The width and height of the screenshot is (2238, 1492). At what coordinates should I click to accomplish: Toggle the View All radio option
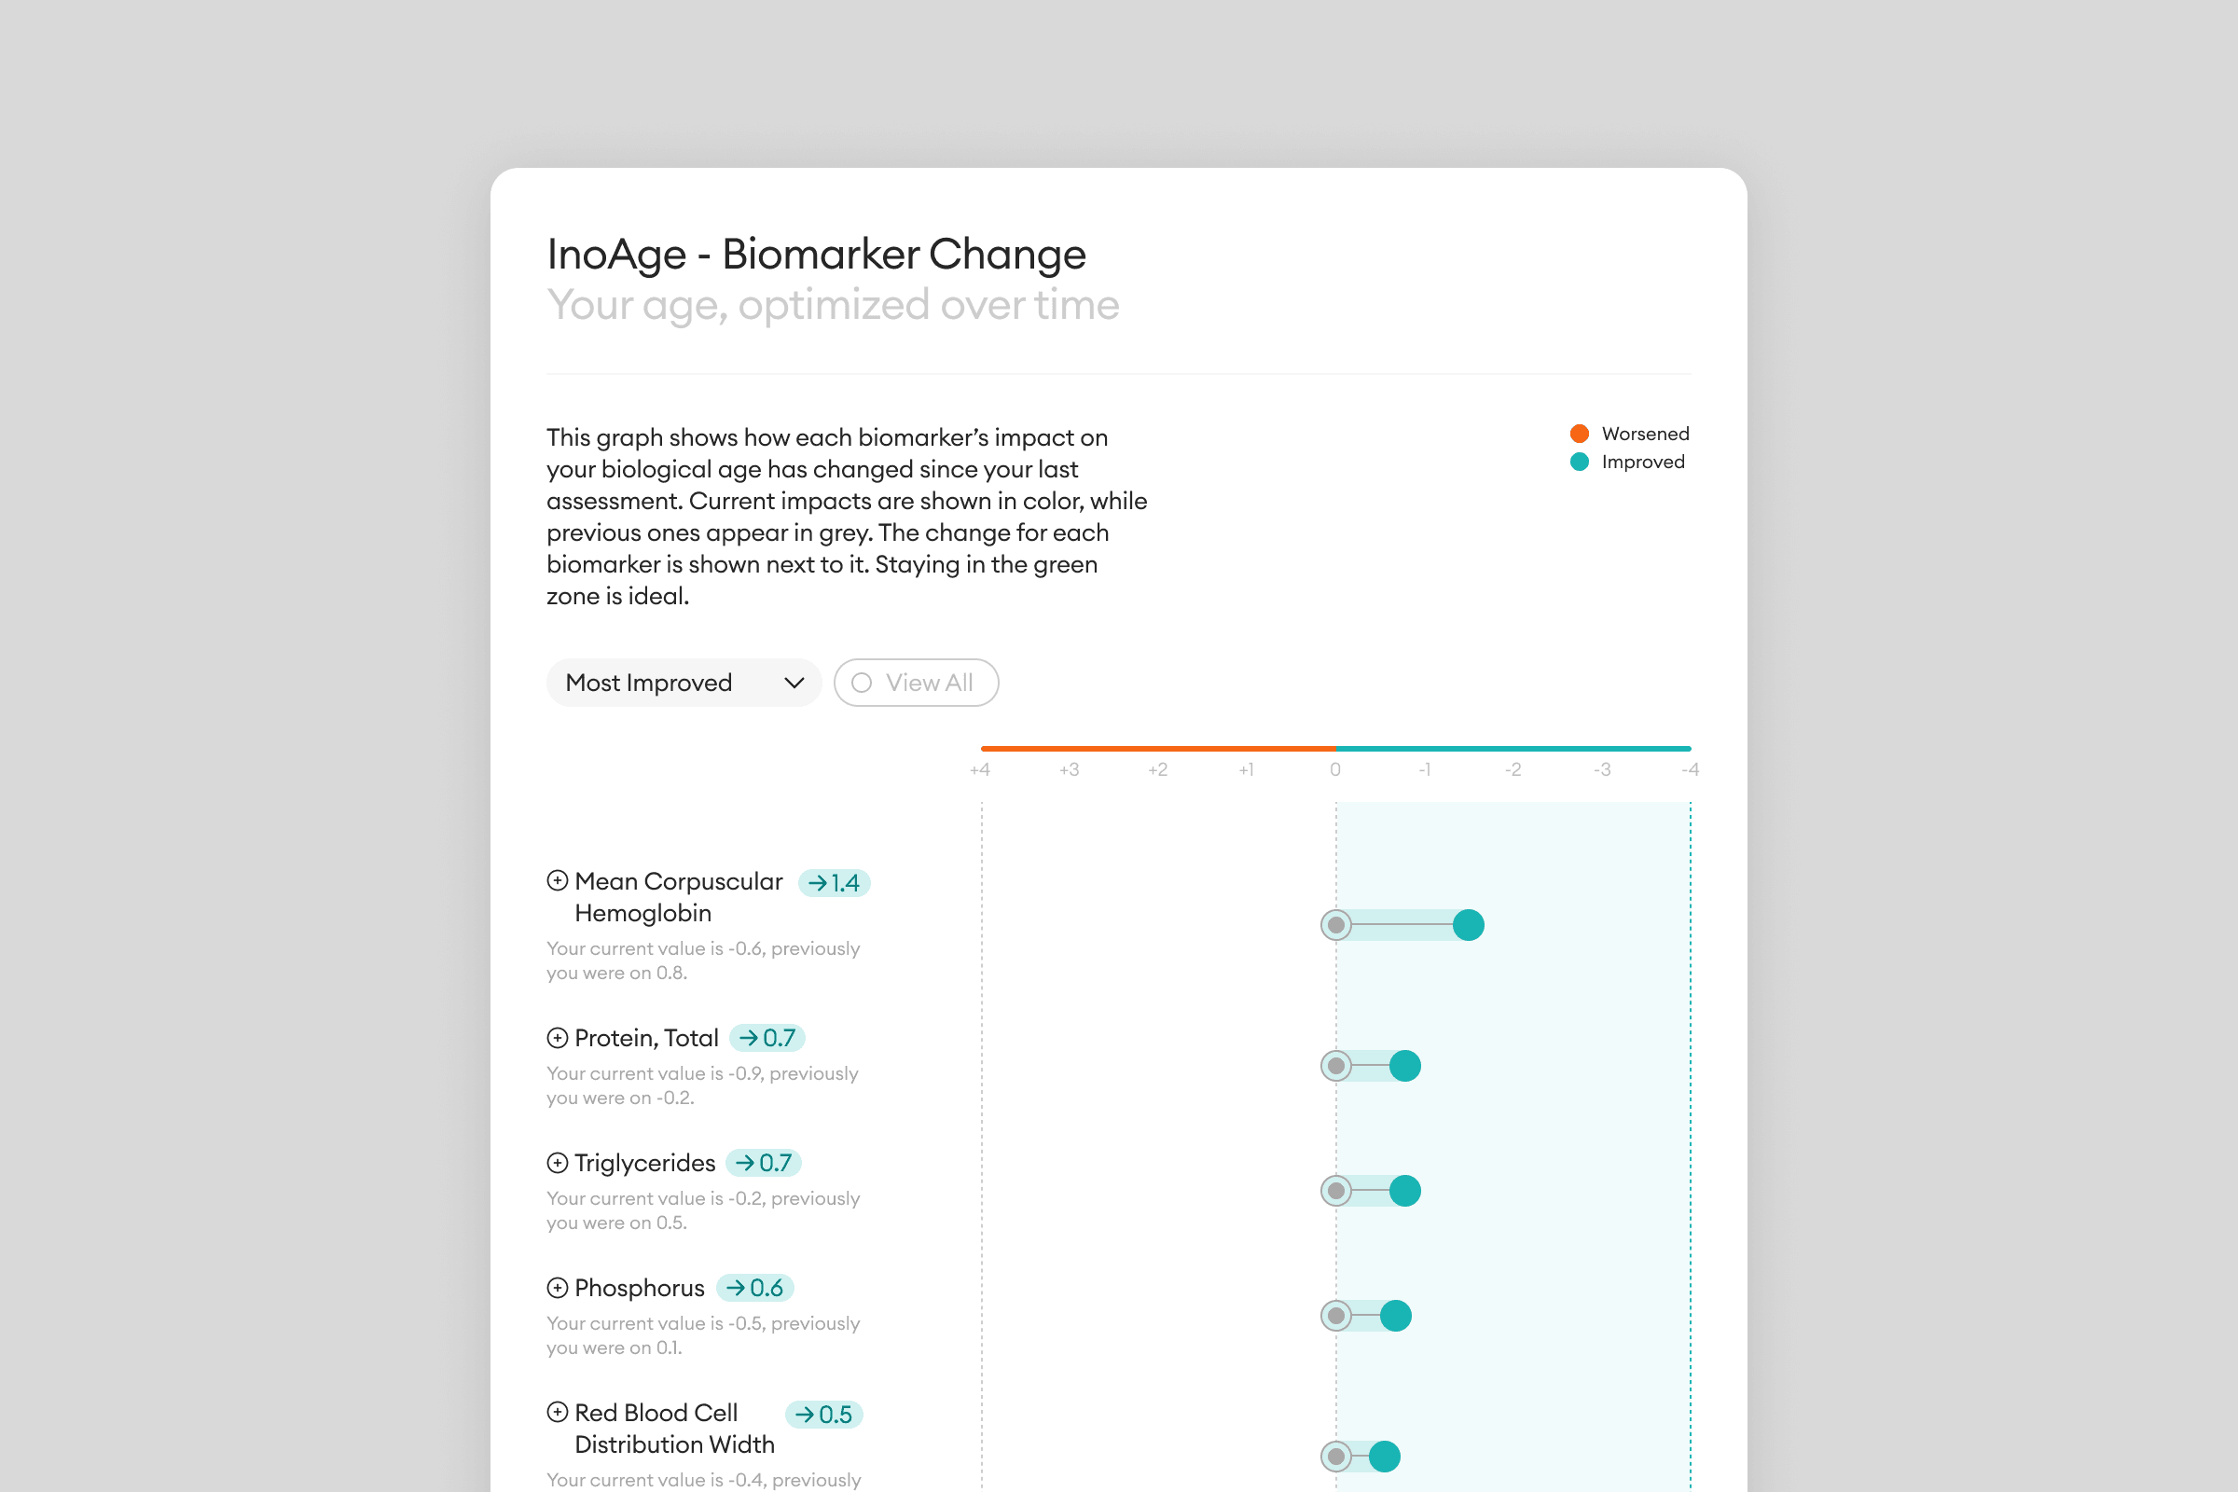pyautogui.click(x=916, y=683)
